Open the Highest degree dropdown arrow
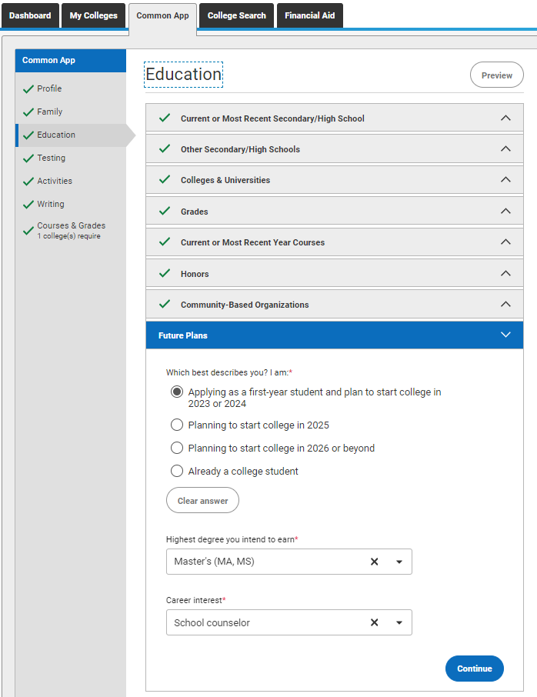The height and width of the screenshot is (697, 537). pos(399,562)
